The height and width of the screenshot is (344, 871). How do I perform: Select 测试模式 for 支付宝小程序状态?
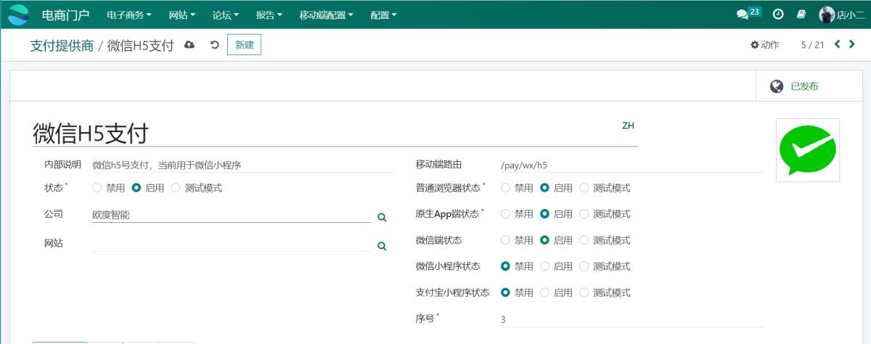tap(584, 292)
